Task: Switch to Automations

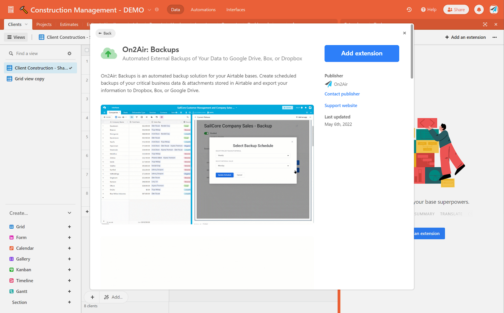Action: [203, 10]
